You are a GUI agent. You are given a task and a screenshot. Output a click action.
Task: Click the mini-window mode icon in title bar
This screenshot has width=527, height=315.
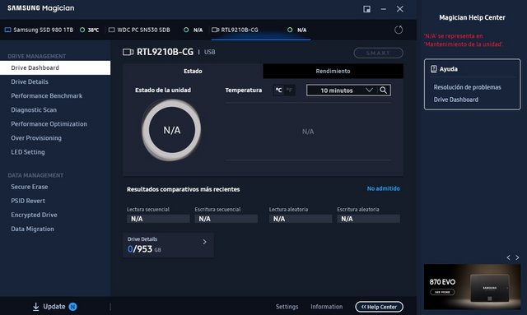[x=366, y=9]
